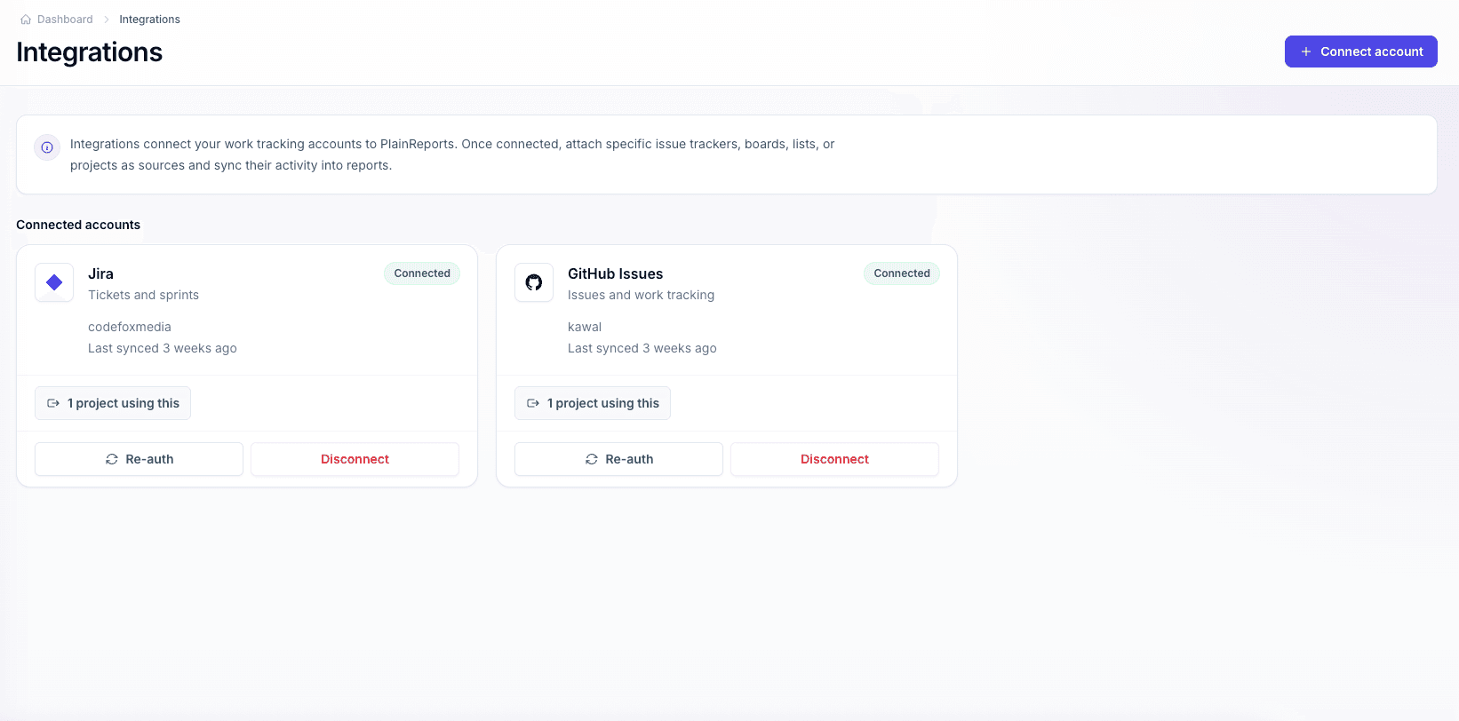Viewport: 1459px width, 721px height.
Task: Click the arrow icon in Jira's project chip
Action: coord(53,403)
